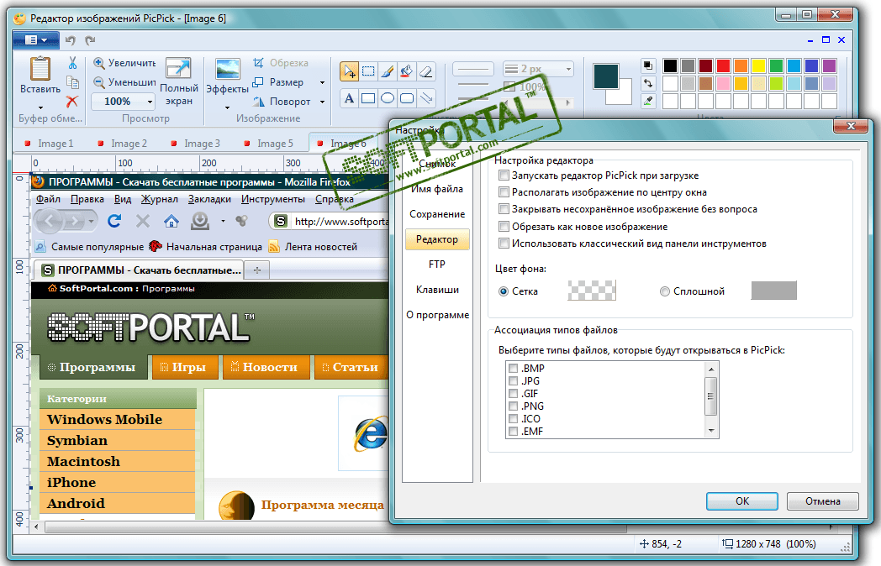Click the Redo arrow in quick toolbar

(x=90, y=39)
